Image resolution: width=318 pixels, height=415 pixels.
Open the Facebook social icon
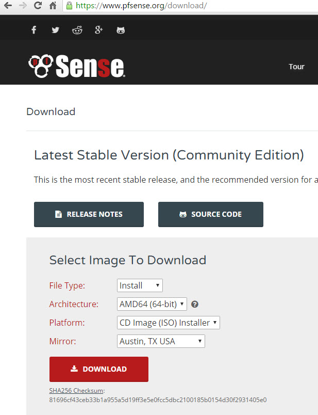[x=34, y=30]
